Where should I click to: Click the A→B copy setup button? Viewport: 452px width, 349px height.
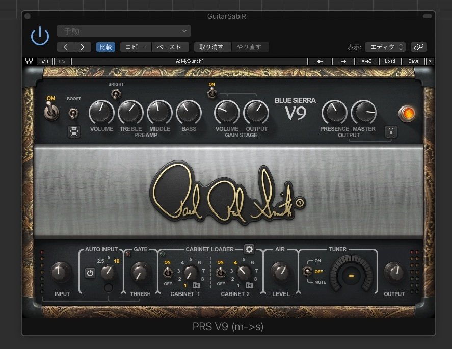click(366, 61)
